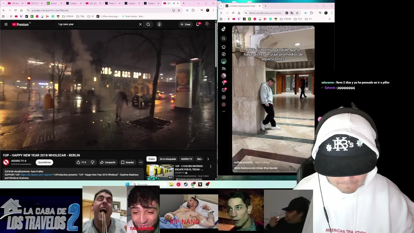
Task: Like the 1UP video (77 K)
Action: pyautogui.click(x=81, y=162)
